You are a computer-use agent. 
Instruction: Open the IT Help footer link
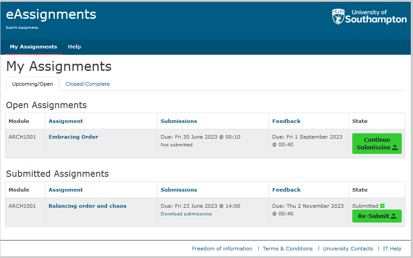click(392, 249)
